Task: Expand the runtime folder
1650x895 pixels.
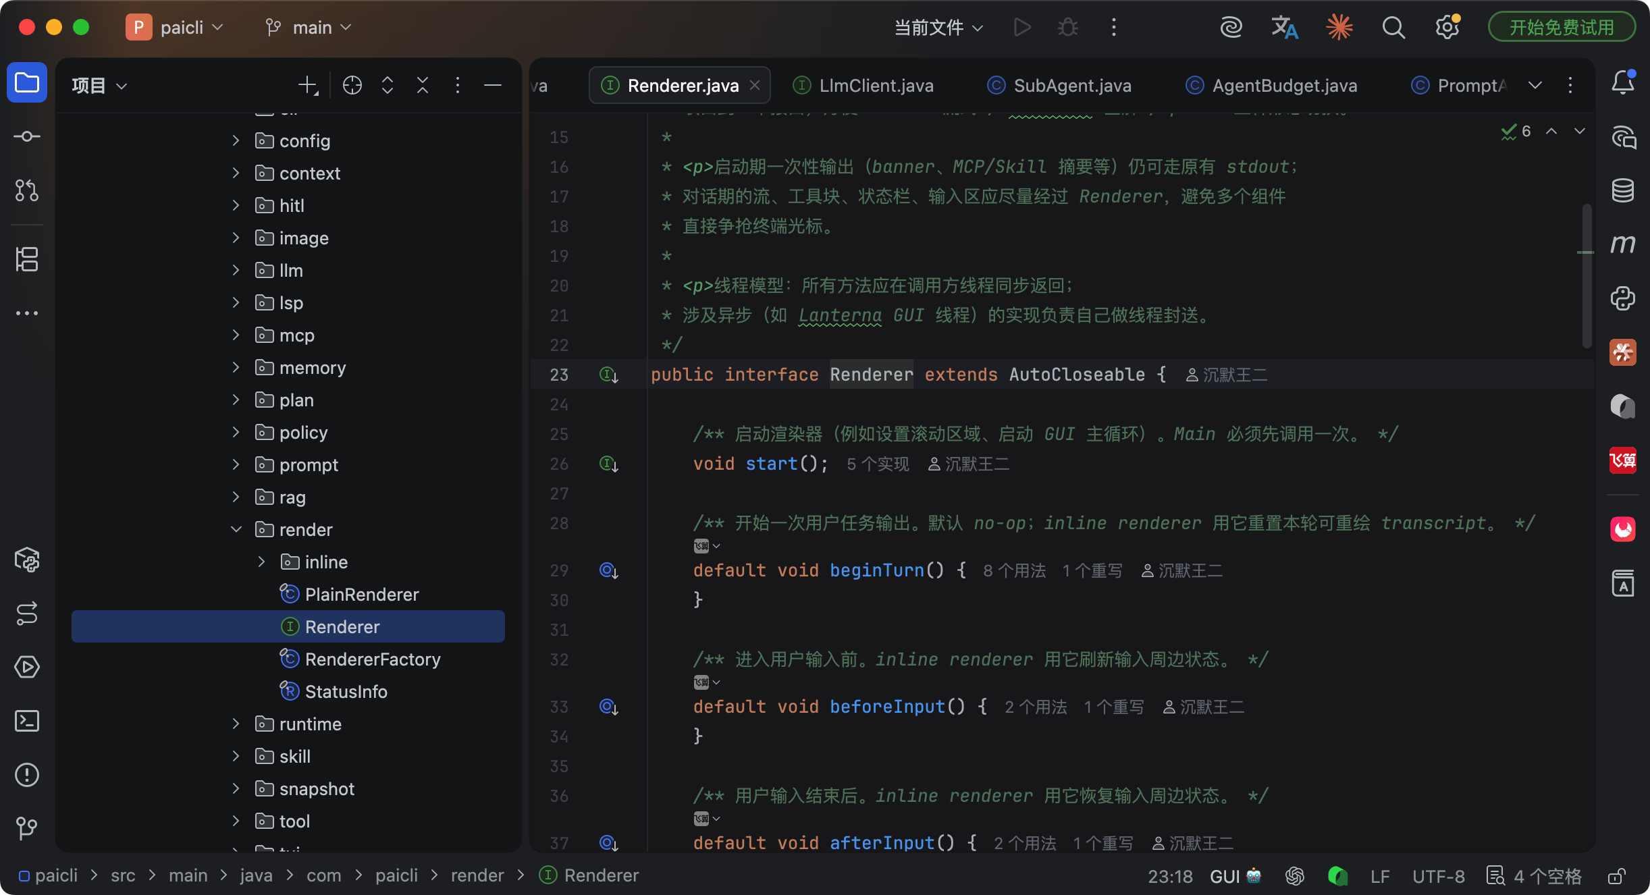Action: tap(236, 724)
